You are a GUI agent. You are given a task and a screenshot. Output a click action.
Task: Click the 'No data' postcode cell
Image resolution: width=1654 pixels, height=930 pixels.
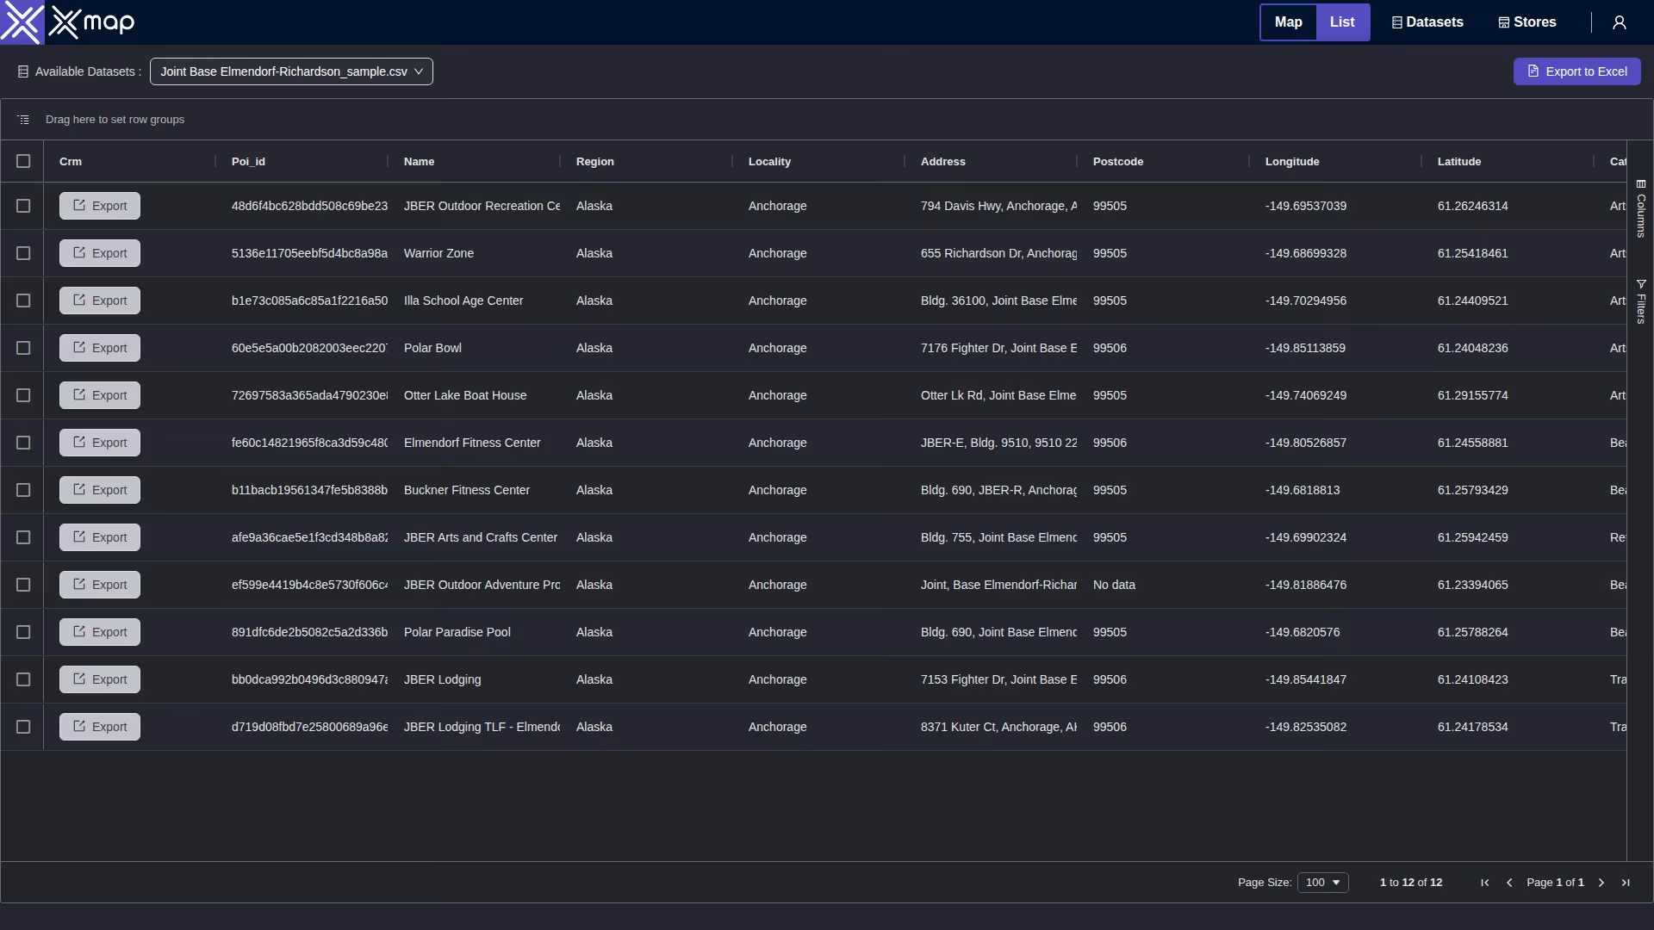pyautogui.click(x=1114, y=585)
